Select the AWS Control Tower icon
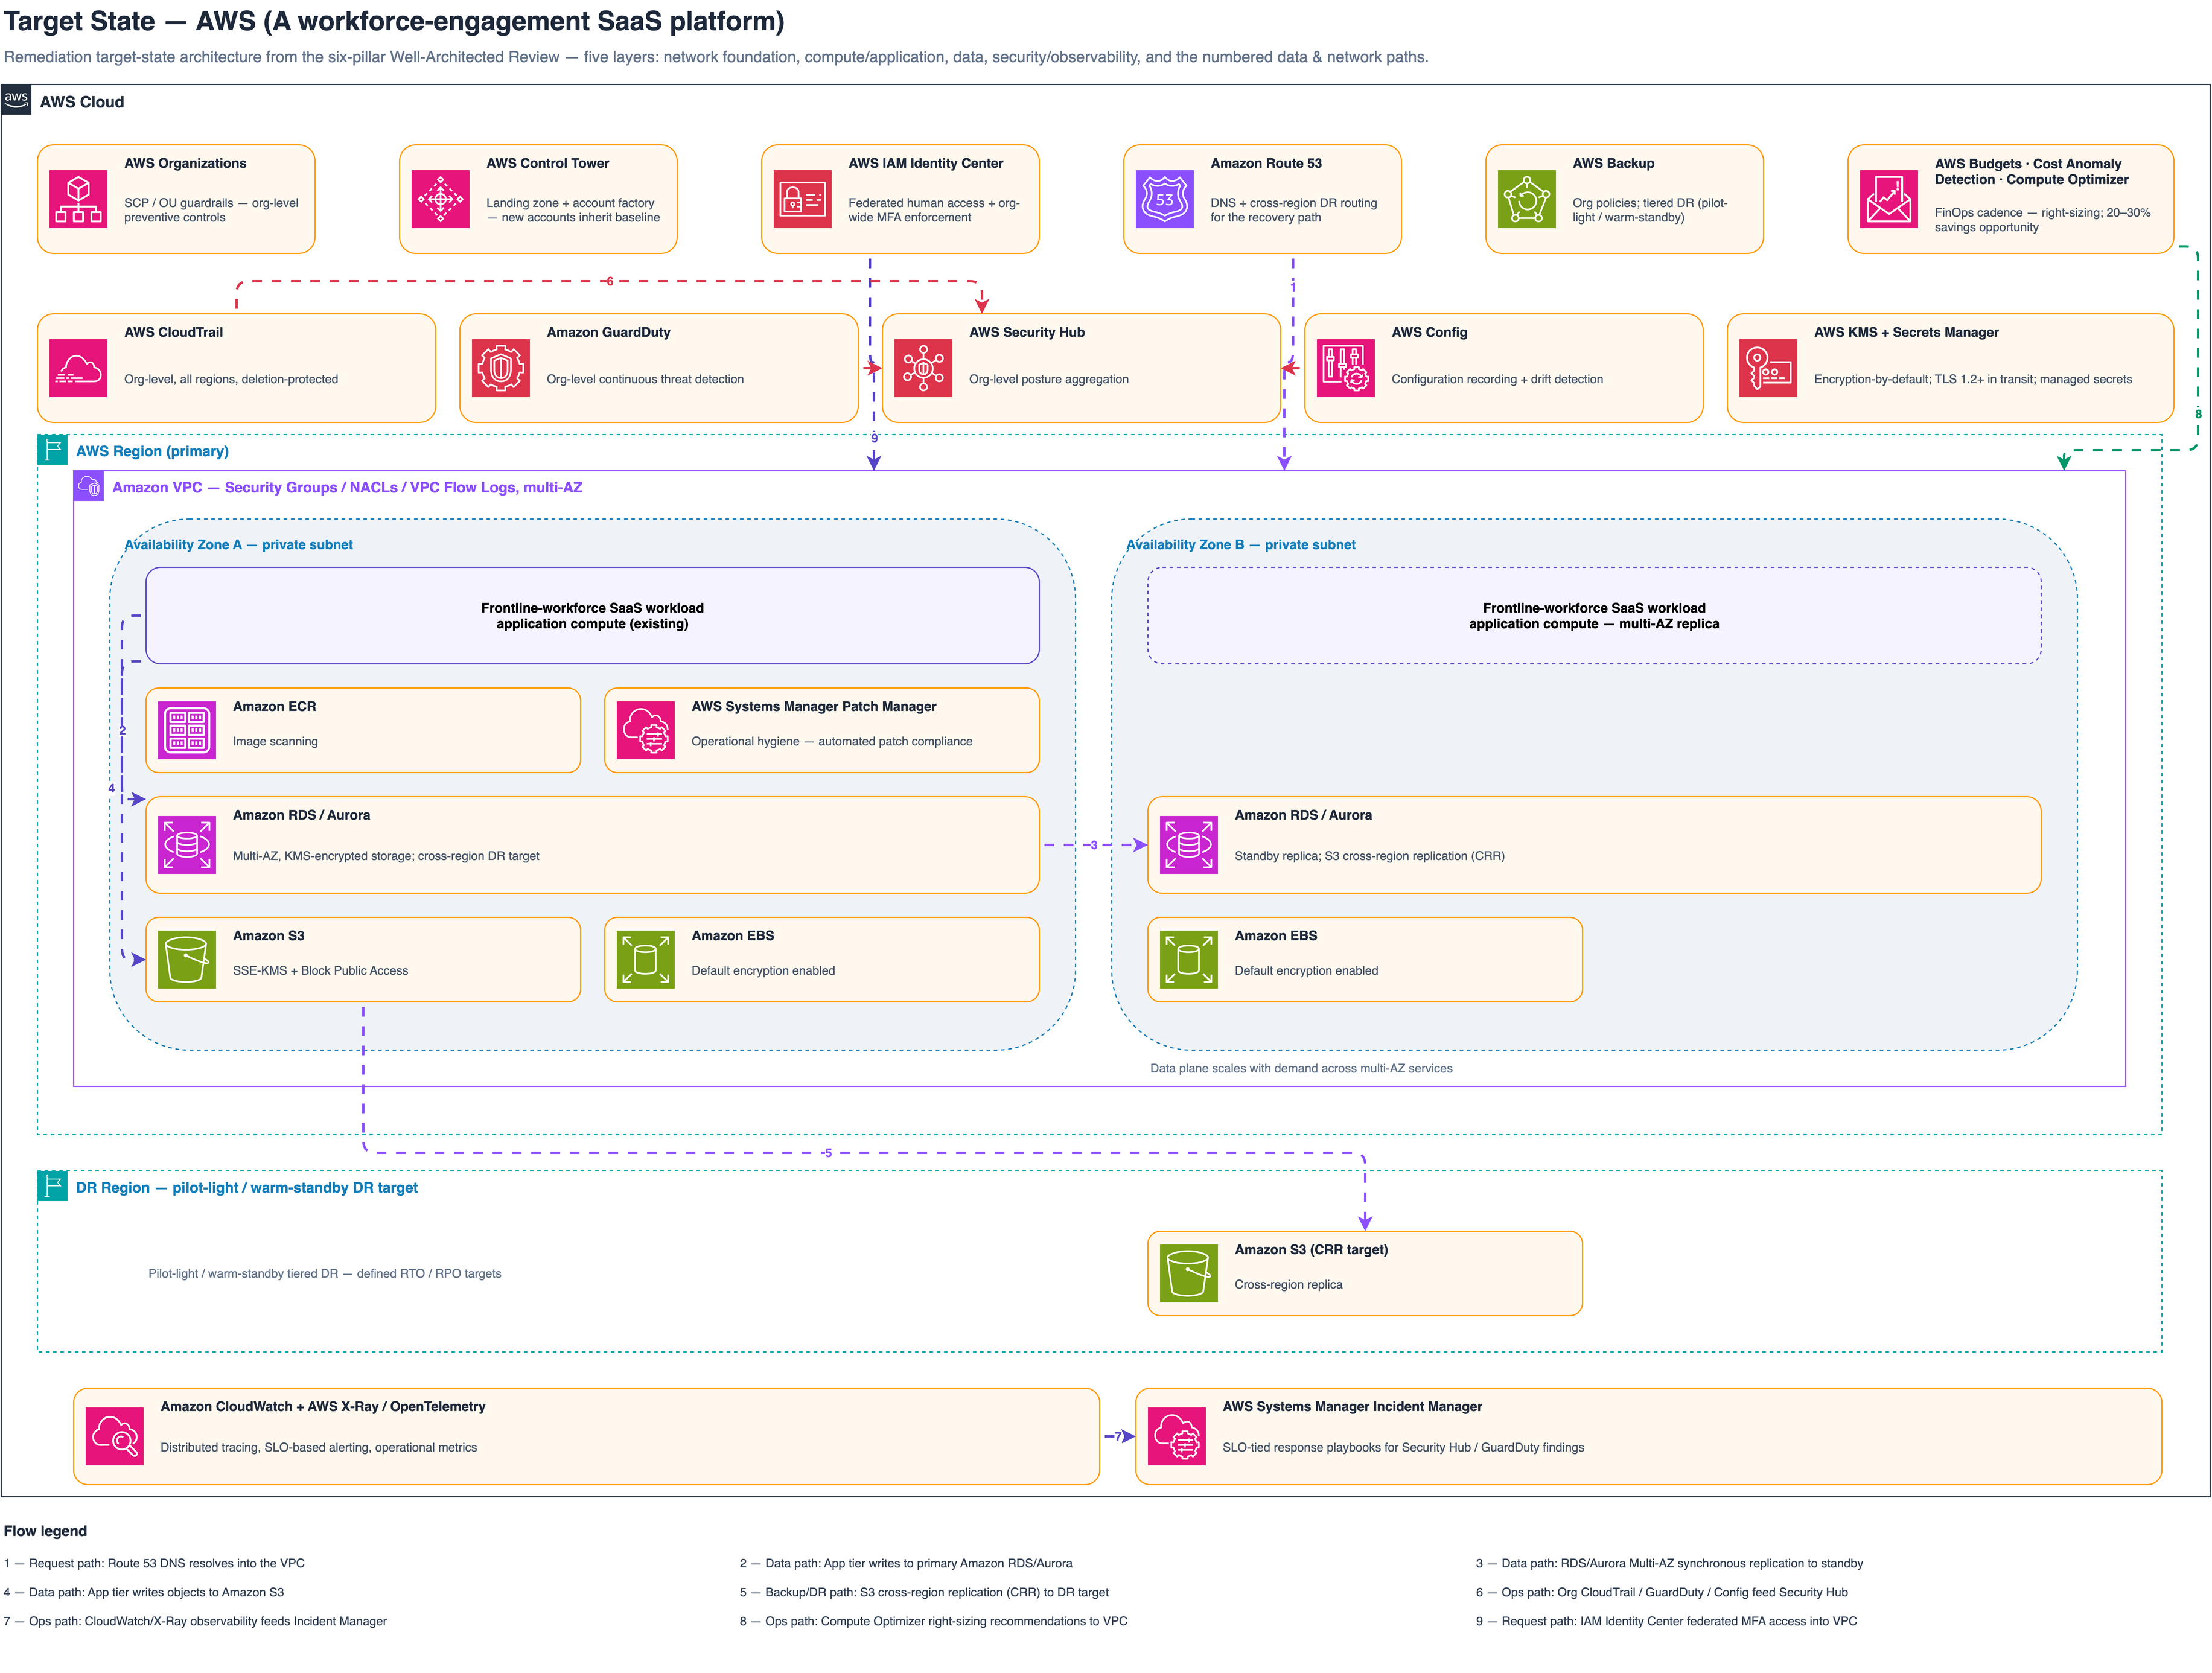The image size is (2212, 1673). click(441, 200)
